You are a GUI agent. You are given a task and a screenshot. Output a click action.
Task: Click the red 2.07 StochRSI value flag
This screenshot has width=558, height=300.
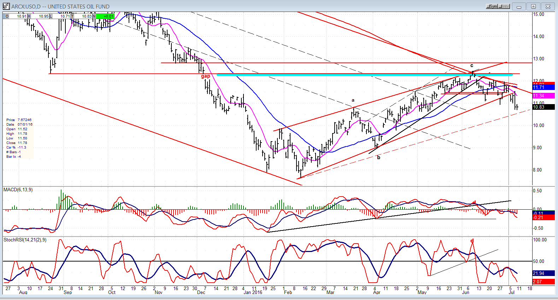(544, 282)
